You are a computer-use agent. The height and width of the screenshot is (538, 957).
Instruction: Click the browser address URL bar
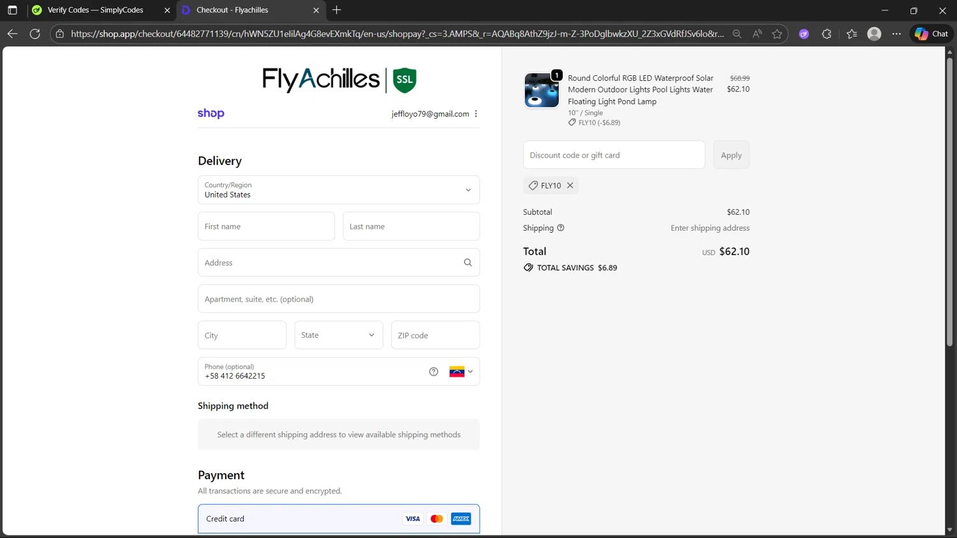coord(397,34)
